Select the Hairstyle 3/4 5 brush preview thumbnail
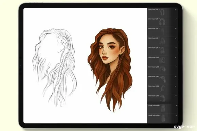 [x=163, y=99]
